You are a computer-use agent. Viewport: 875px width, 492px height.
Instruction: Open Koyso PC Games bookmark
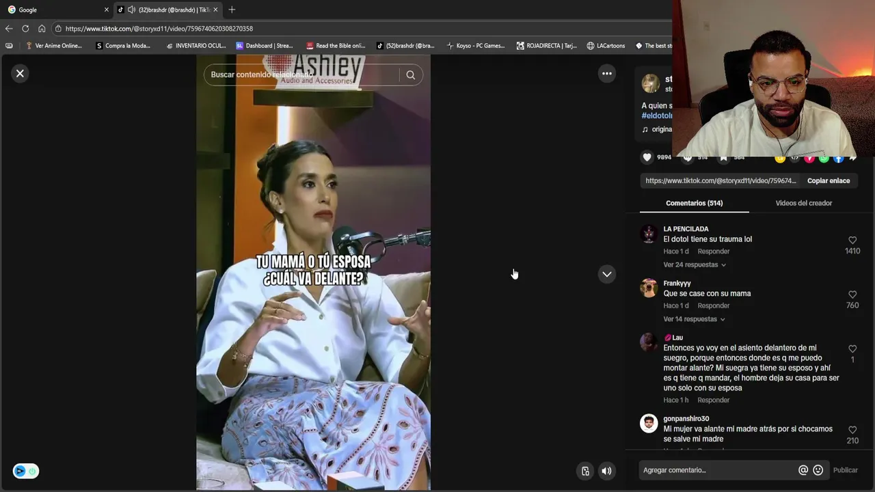click(476, 46)
